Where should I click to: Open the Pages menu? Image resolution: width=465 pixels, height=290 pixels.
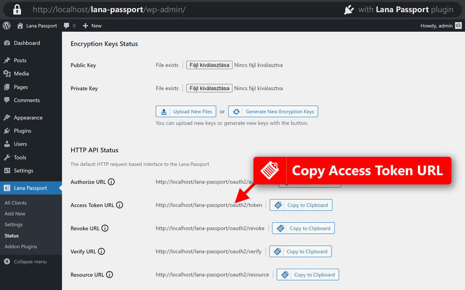pyautogui.click(x=21, y=87)
